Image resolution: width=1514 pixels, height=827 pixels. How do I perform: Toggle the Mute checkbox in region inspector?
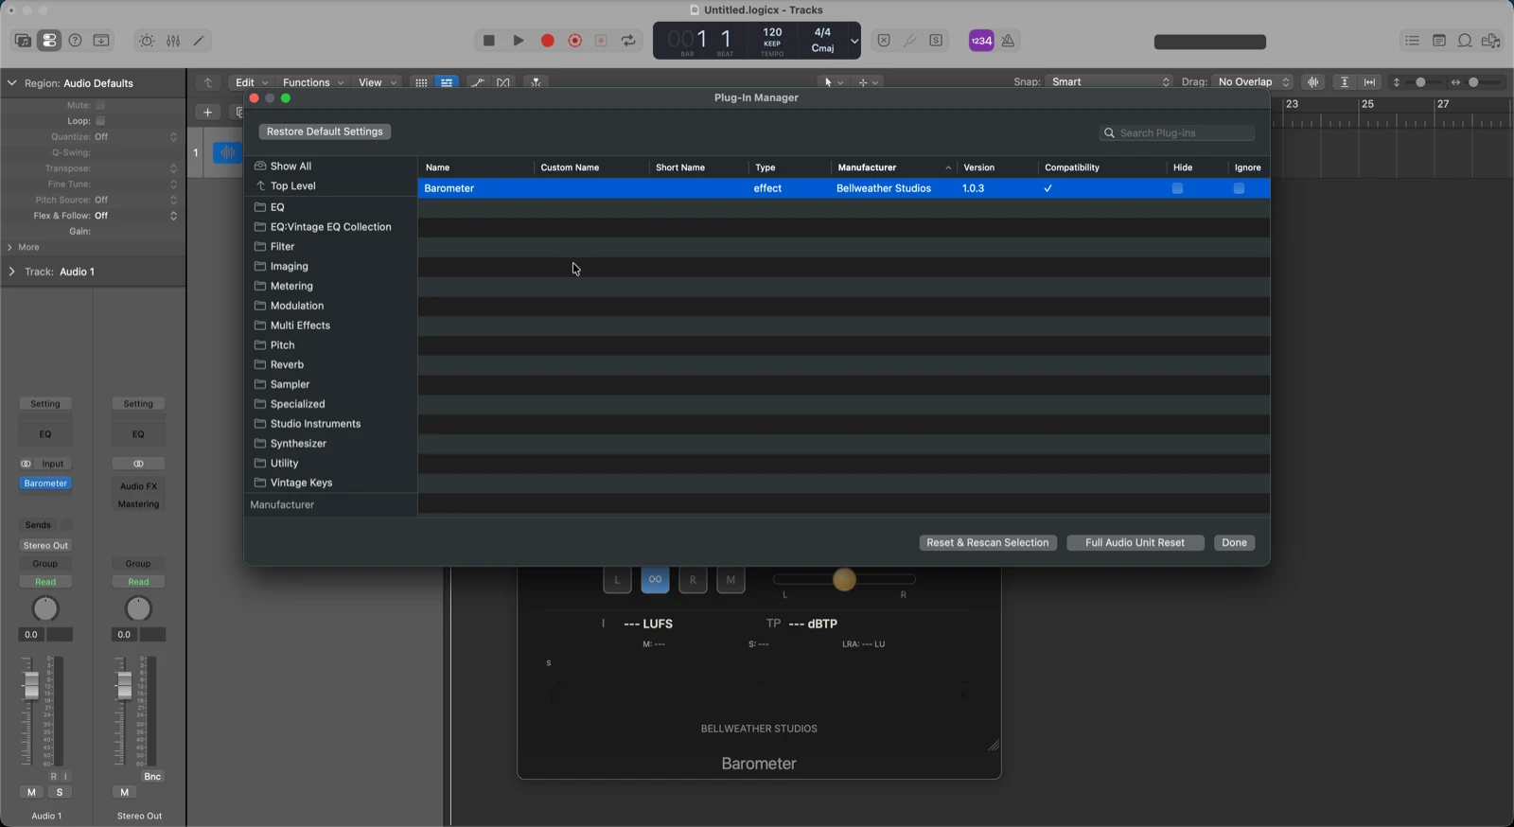point(100,105)
